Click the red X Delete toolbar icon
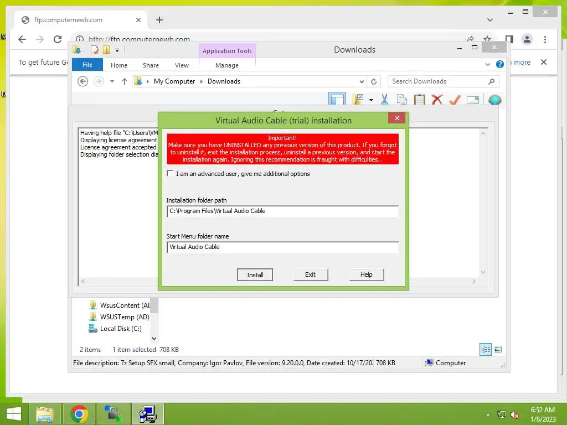 [437, 100]
